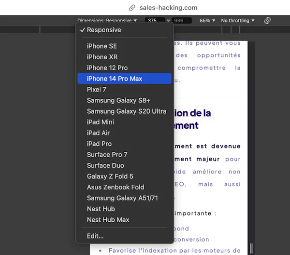Select Samsung Galaxy A51/71 device

(x=124, y=198)
